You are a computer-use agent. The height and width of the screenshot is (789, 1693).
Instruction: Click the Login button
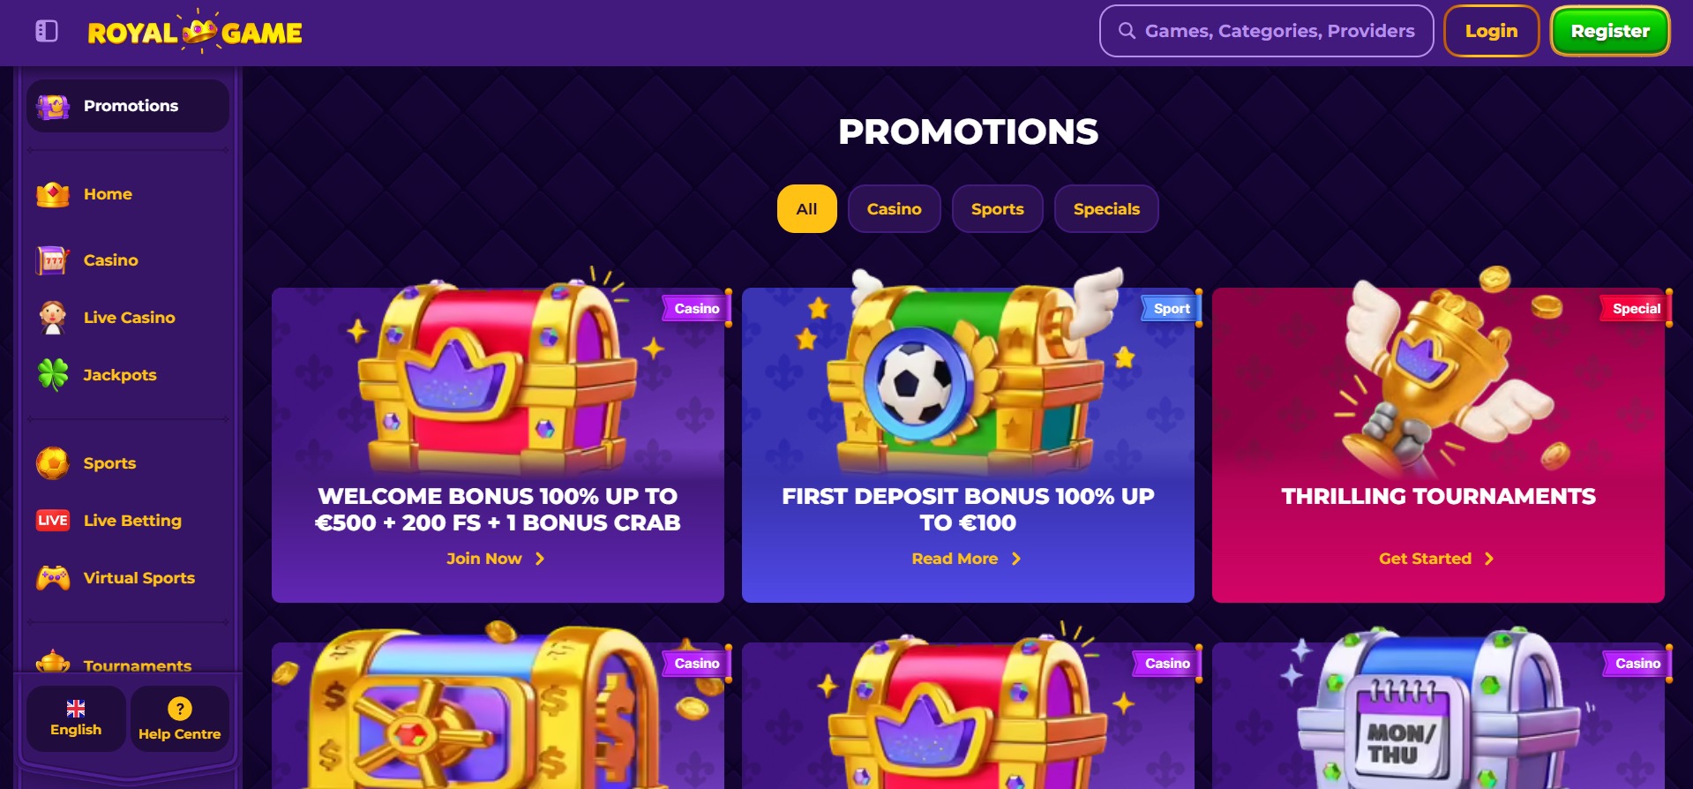pyautogui.click(x=1492, y=31)
